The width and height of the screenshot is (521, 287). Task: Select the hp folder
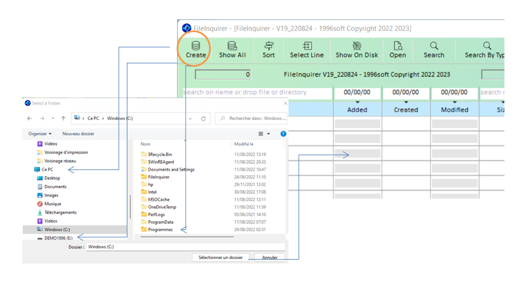tap(150, 184)
